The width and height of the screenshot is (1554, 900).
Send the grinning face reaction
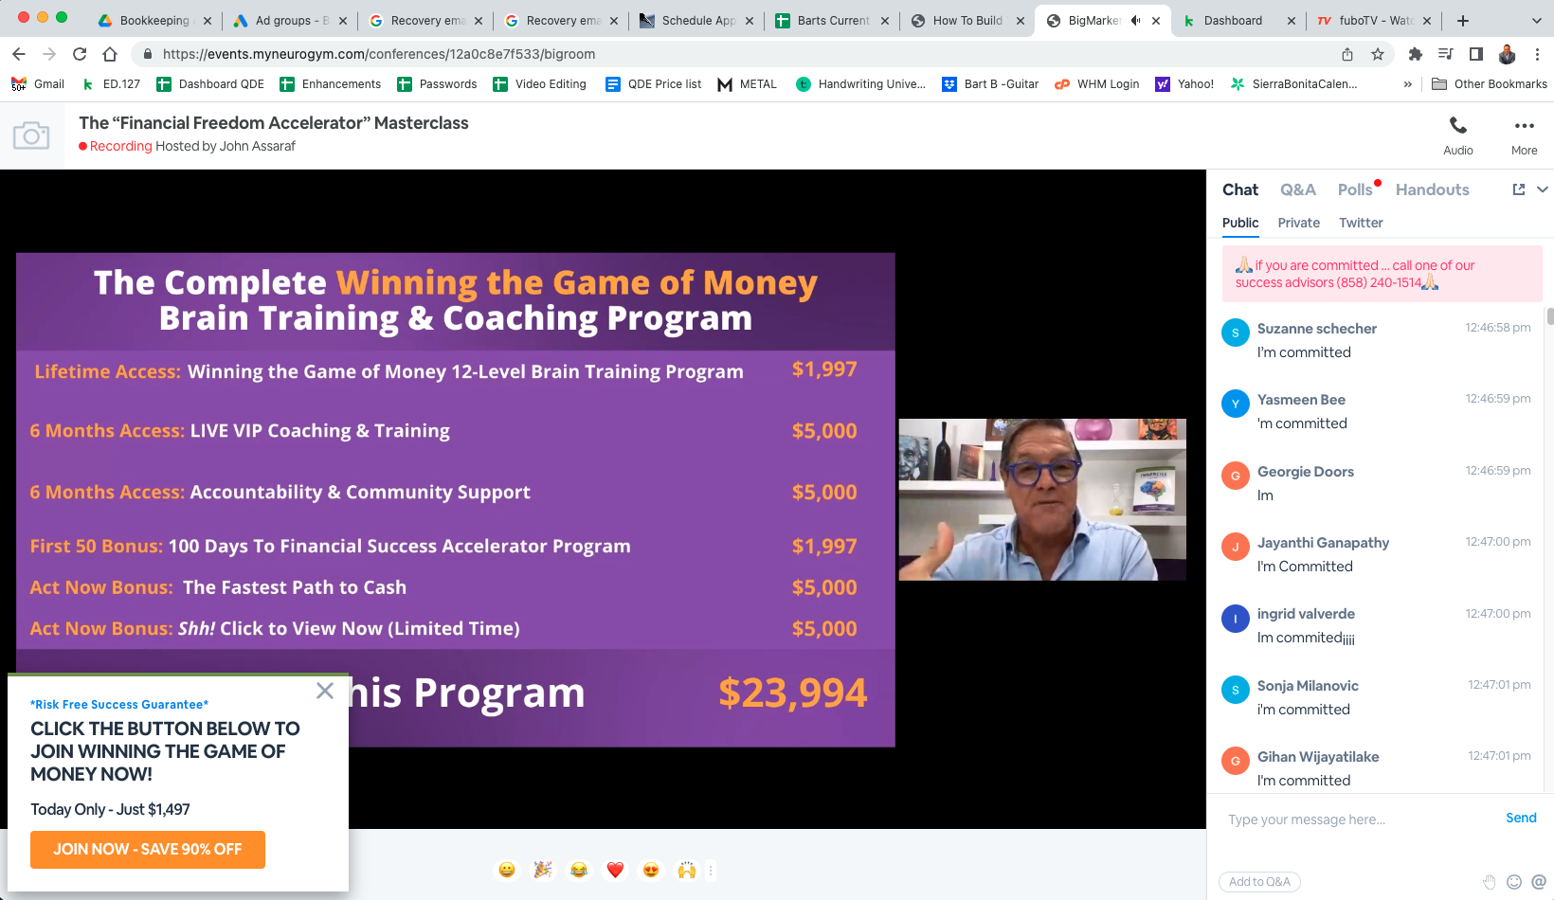coord(507,870)
